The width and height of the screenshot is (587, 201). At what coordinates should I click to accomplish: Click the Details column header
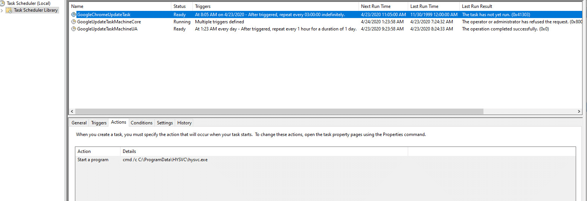click(264, 151)
